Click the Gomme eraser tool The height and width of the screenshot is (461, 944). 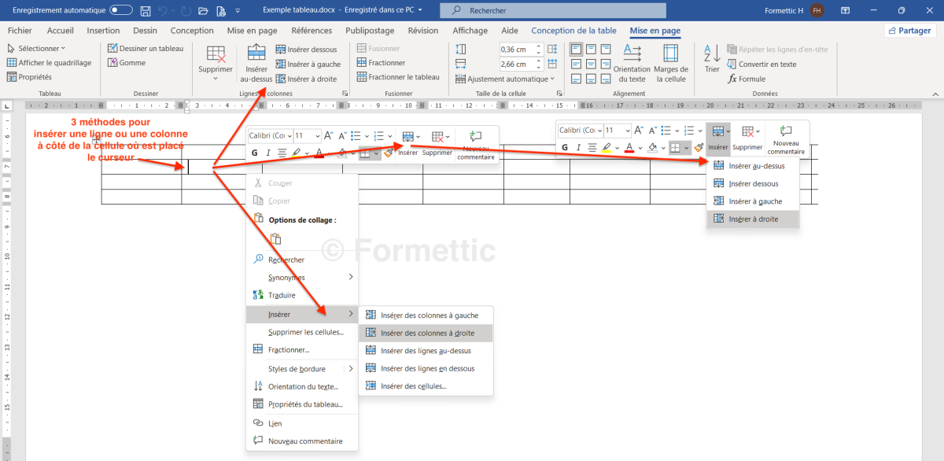point(126,63)
